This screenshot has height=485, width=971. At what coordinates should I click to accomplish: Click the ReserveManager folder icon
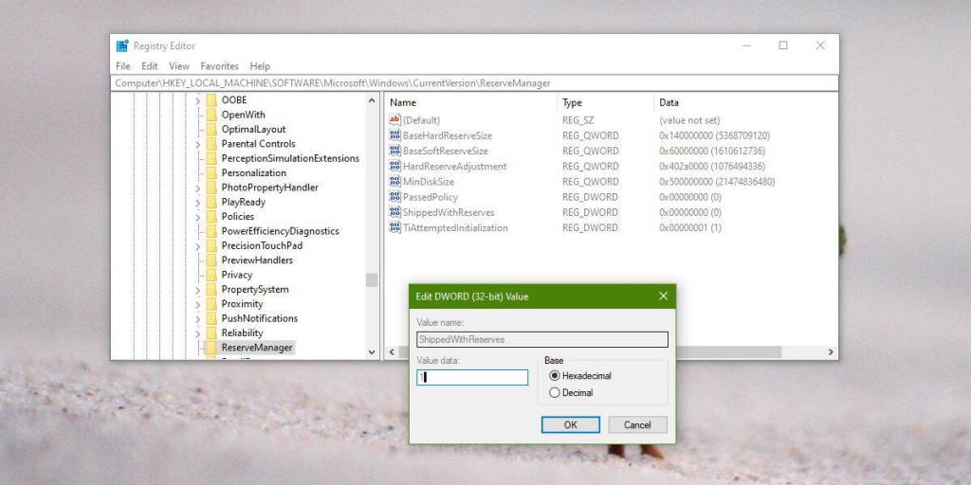(211, 347)
